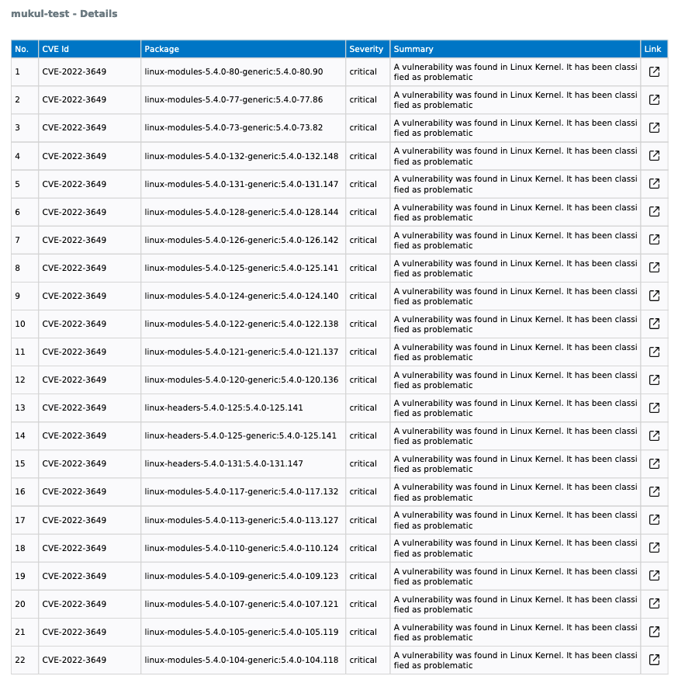The image size is (678, 683).
Task: Select package linux-headers-5.4.0-125-generic:5.4.0-125.141
Action: [240, 435]
